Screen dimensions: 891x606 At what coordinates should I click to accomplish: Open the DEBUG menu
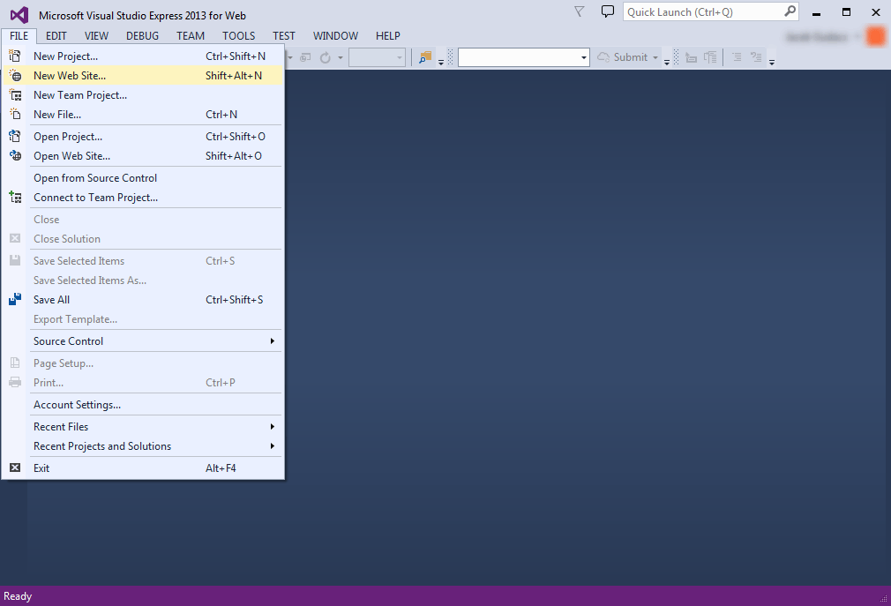(x=142, y=36)
